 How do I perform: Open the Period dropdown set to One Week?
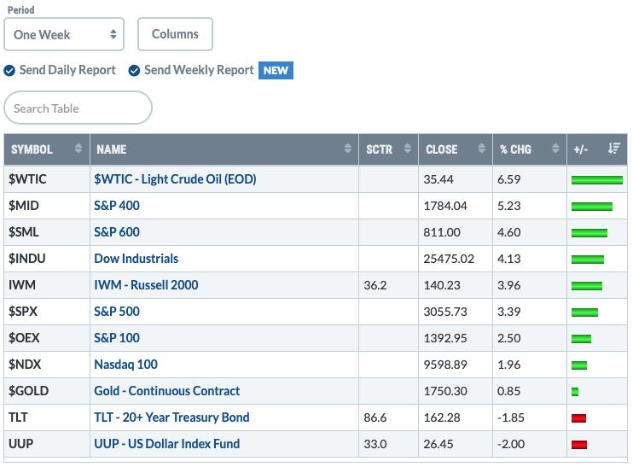pos(64,34)
